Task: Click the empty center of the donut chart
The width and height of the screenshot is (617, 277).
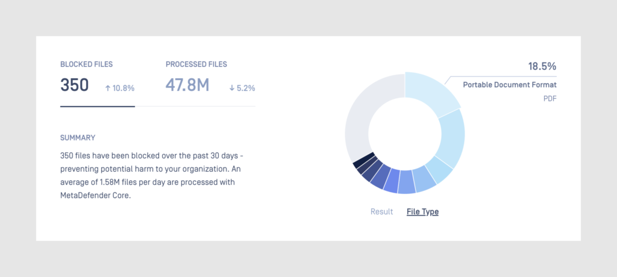Action: (405, 132)
